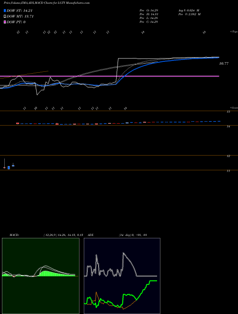Click the 'Pre O: 14.29' value
Viewport: 238px width, 314px height.
pyautogui.click(x=149, y=10)
